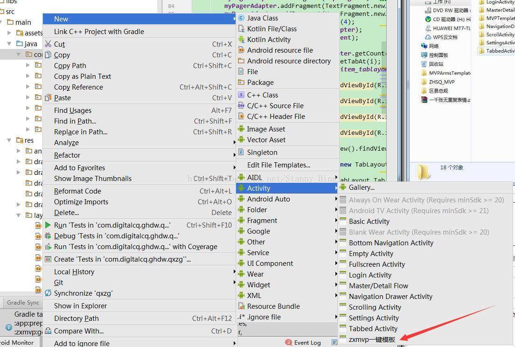Open the Analyze submenu arrow
The width and height of the screenshot is (515, 347).
[234, 142]
